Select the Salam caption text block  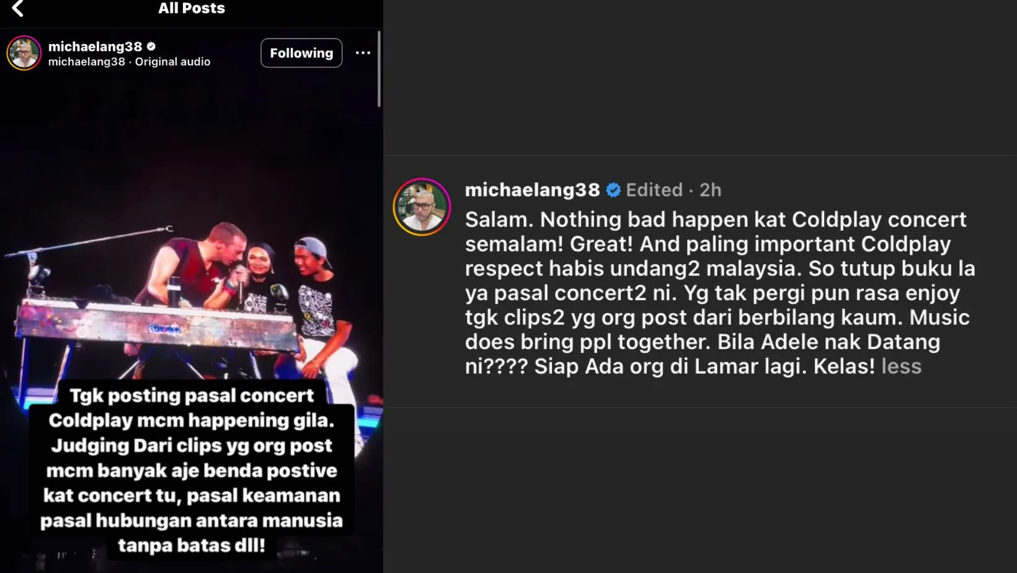pos(720,293)
